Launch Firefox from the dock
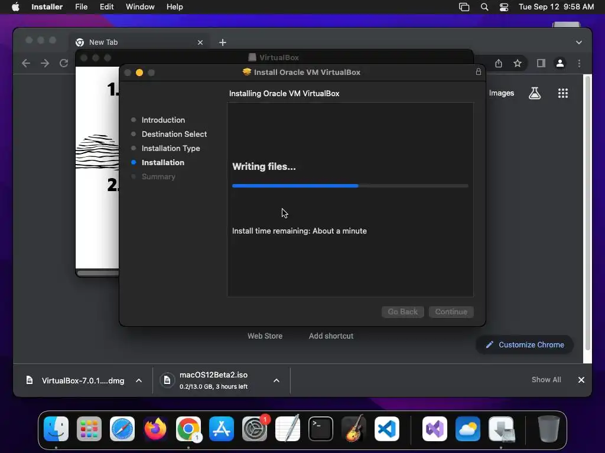The image size is (605, 453). 155,429
